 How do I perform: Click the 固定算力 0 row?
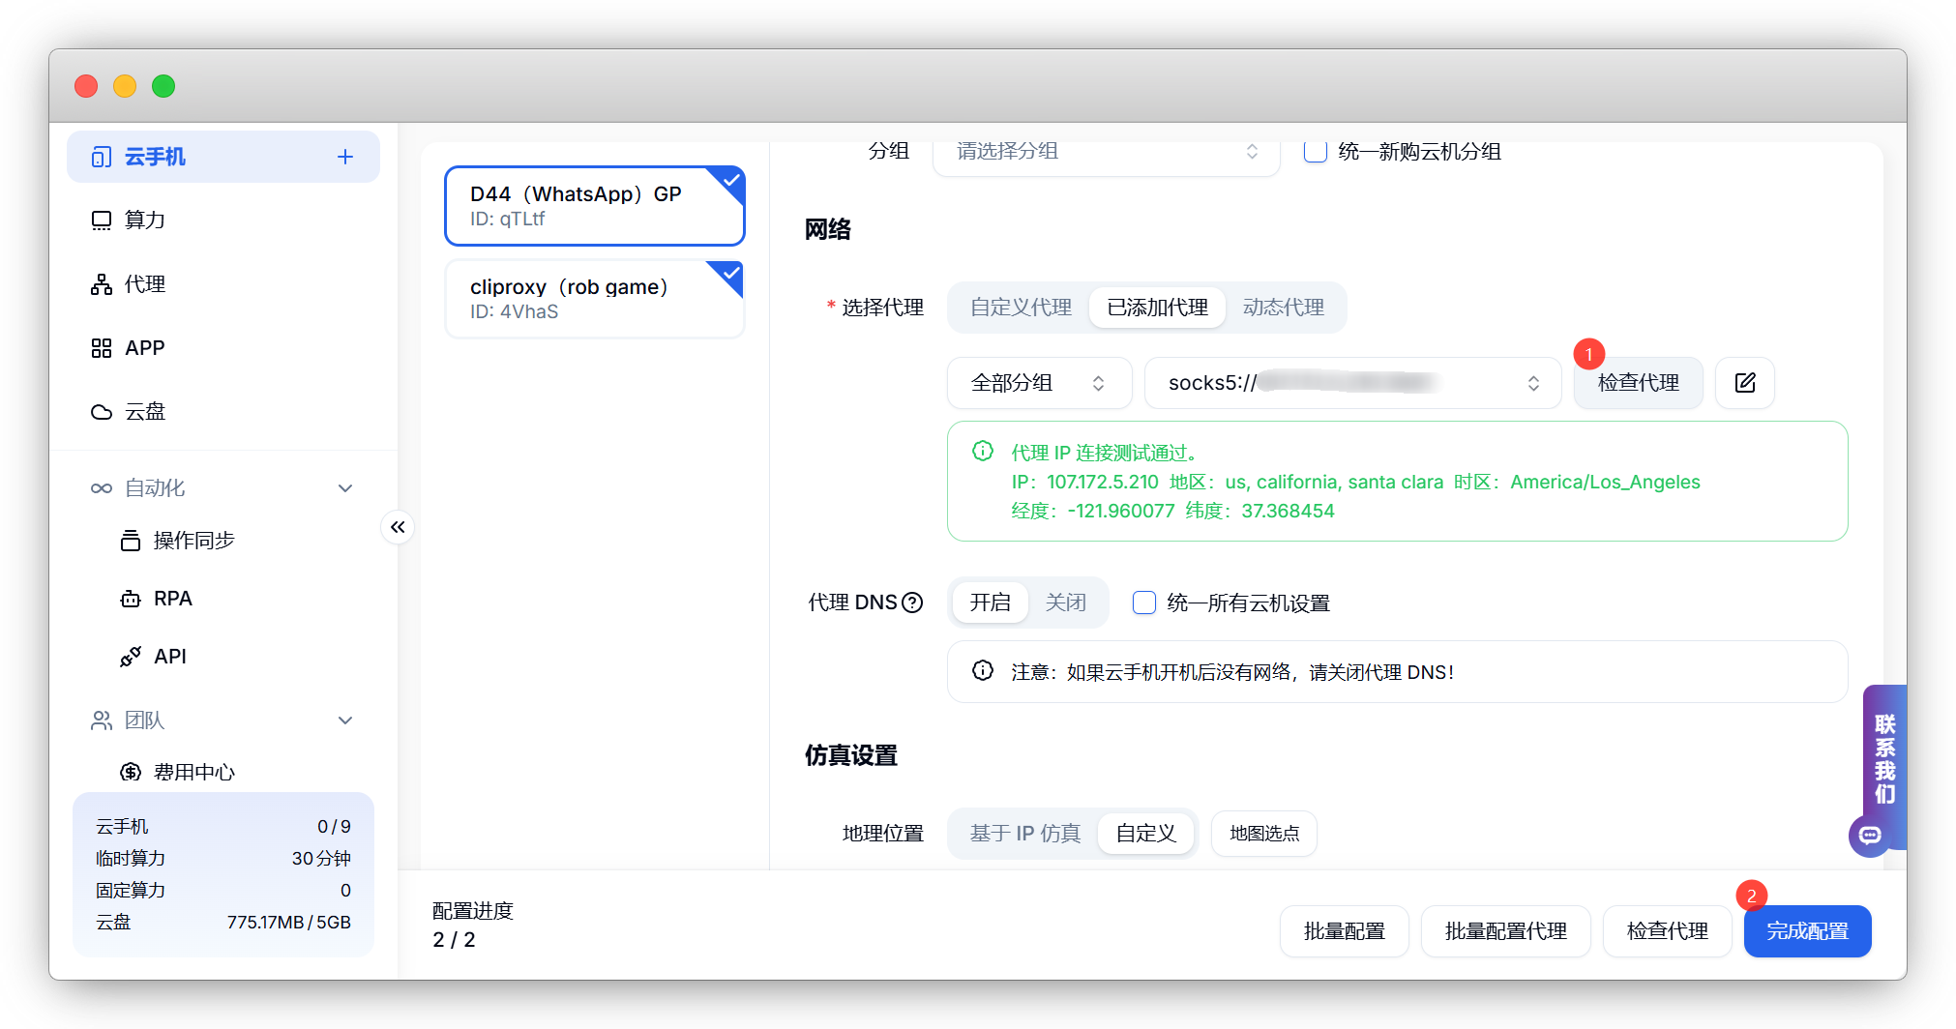tap(223, 891)
